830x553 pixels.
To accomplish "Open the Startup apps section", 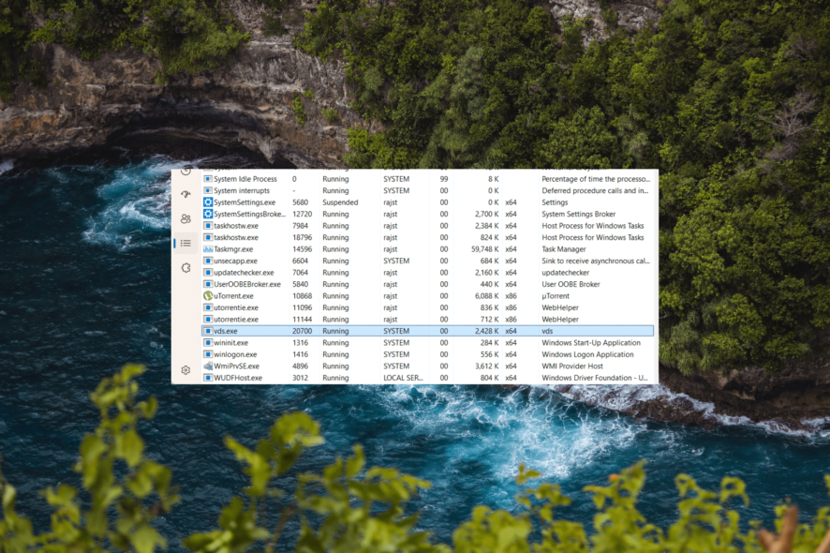I will 186,194.
